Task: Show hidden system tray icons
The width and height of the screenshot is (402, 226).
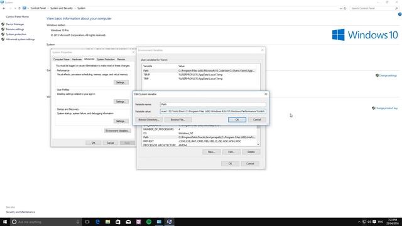Action: [x=359, y=222]
